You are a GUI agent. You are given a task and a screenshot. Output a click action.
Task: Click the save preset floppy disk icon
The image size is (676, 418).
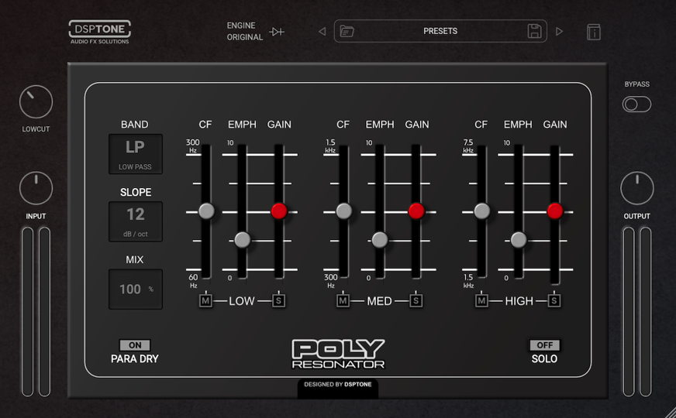(534, 32)
